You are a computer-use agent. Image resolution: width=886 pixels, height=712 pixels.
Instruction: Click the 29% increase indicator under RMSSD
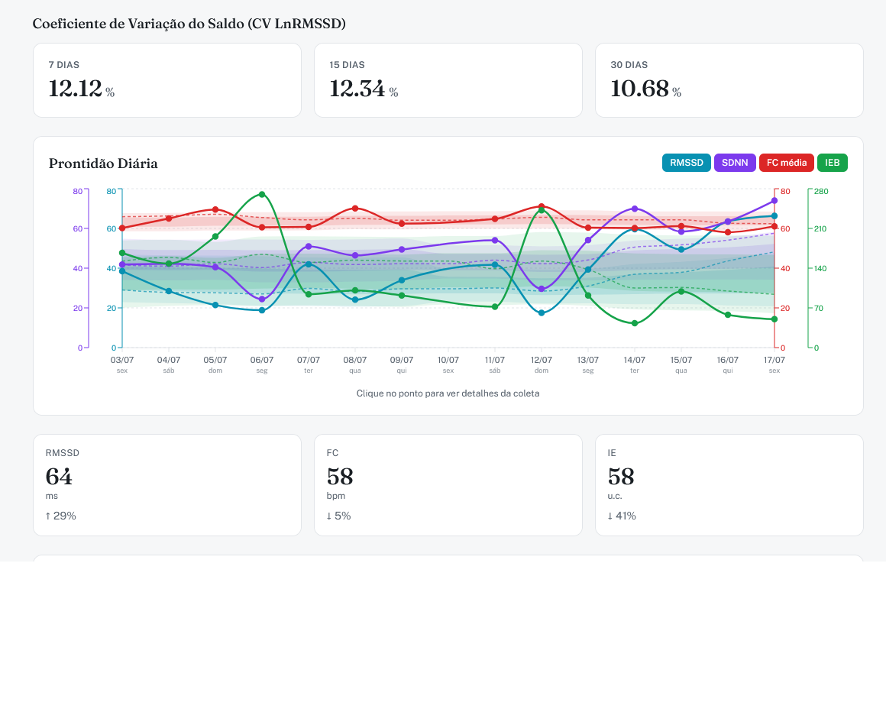60,516
